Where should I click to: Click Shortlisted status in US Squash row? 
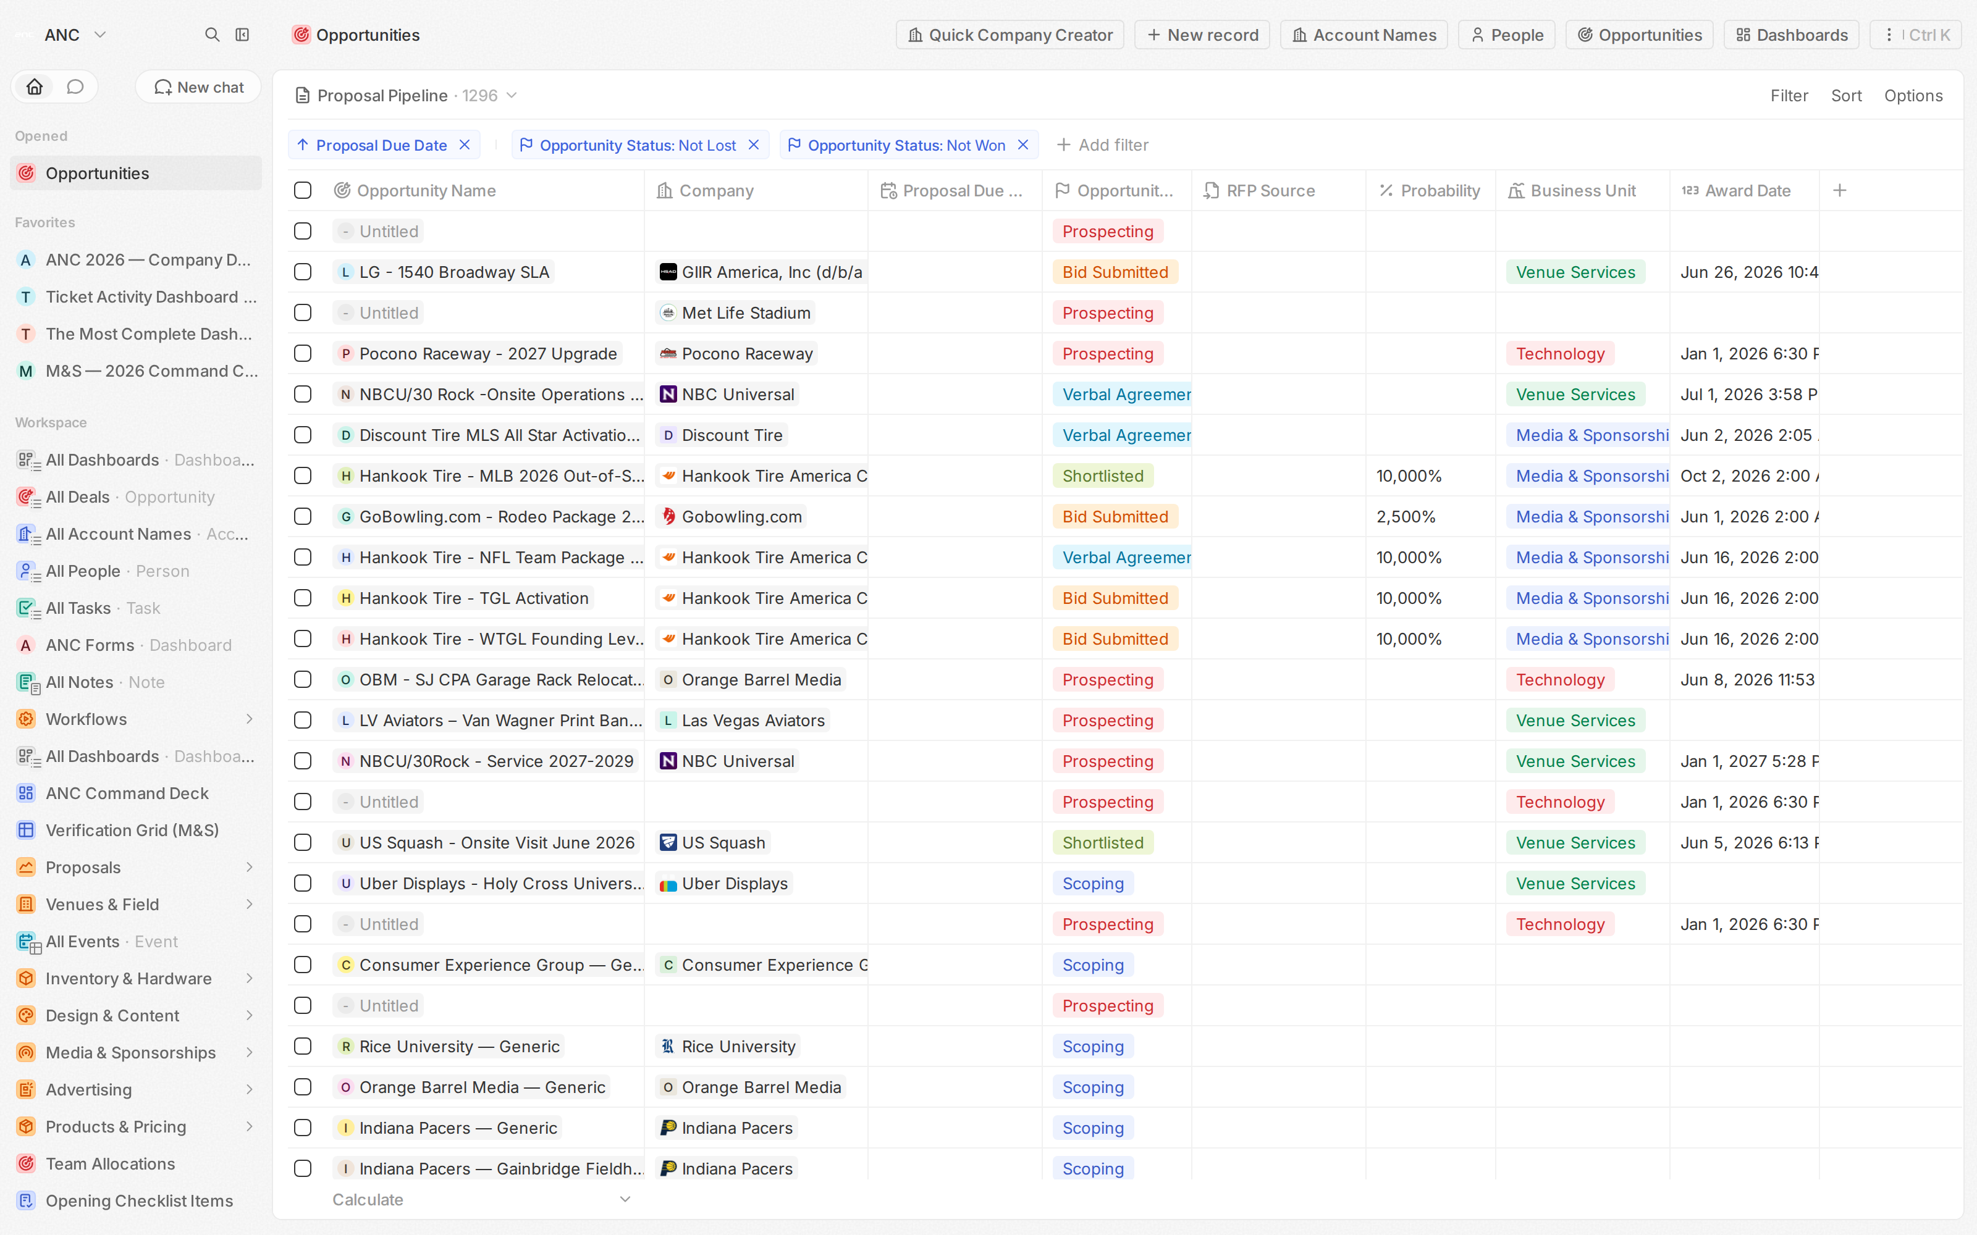point(1103,843)
